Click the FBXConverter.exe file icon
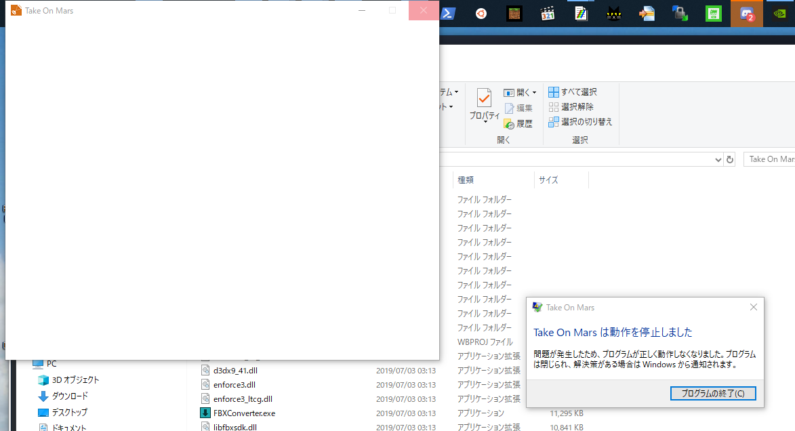Image resolution: width=795 pixels, height=431 pixels. tap(205, 413)
